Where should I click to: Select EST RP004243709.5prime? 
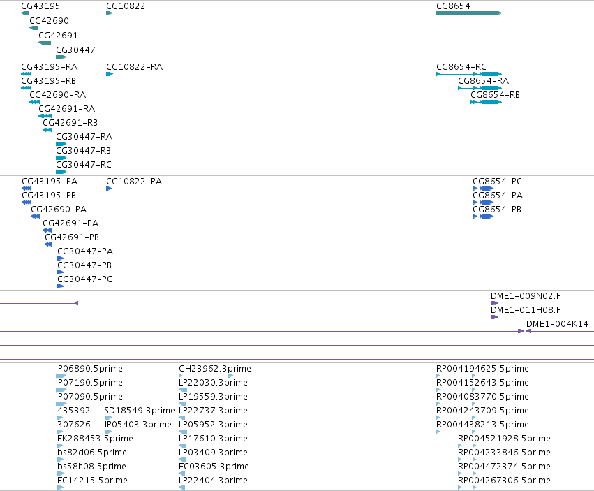[482, 411]
